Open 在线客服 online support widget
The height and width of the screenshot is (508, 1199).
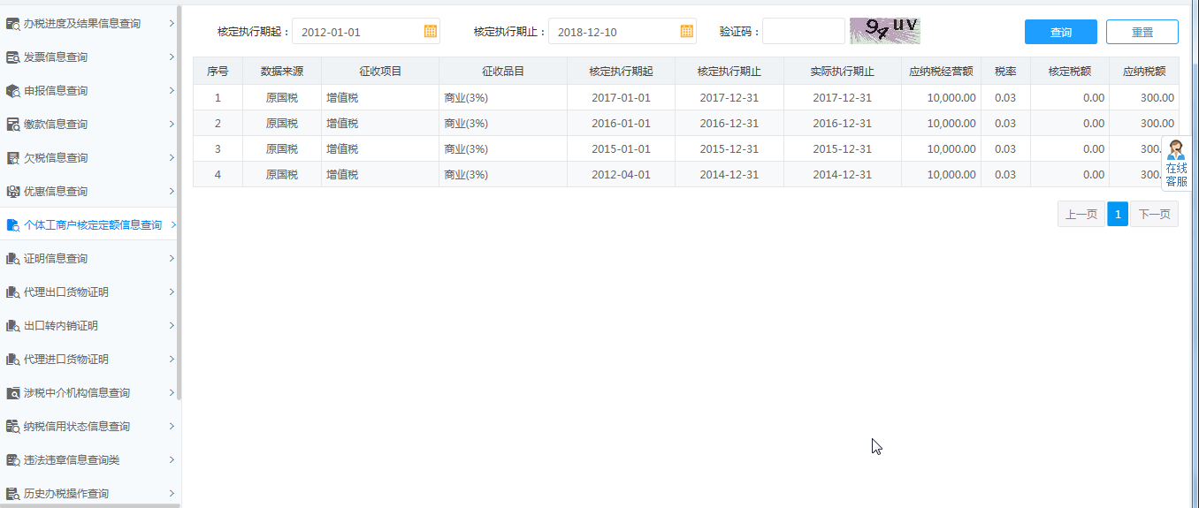(1176, 164)
